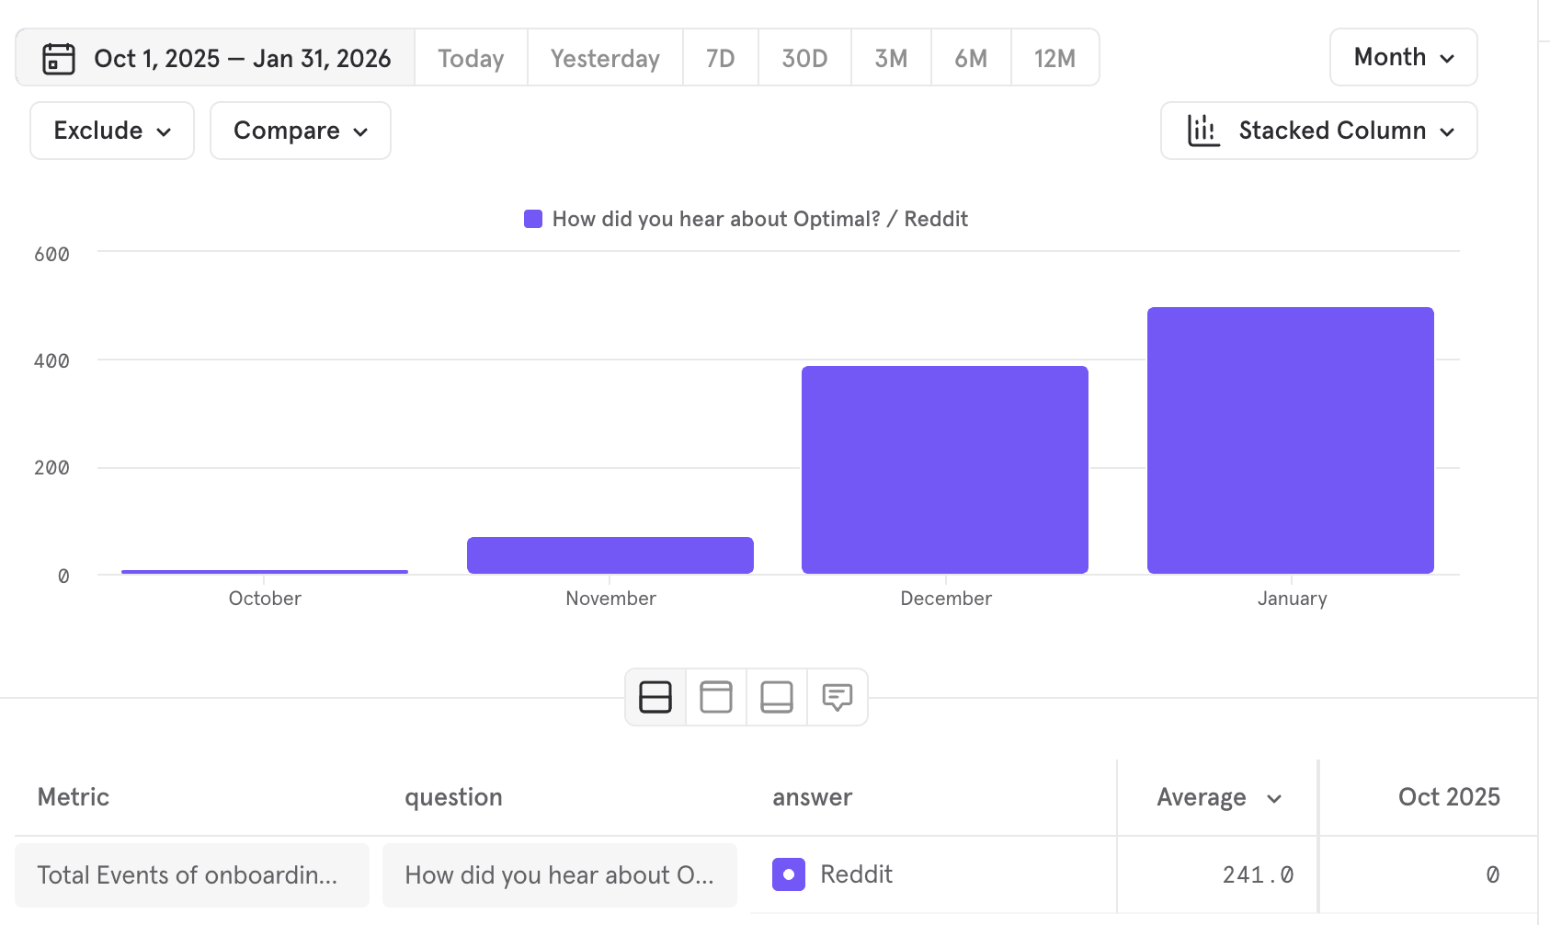The image size is (1550, 925).
Task: Click the Metric column header
Action: point(74,797)
